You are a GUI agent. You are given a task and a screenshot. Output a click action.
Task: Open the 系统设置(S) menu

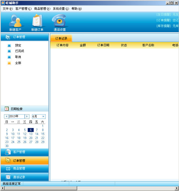coord(61,9)
